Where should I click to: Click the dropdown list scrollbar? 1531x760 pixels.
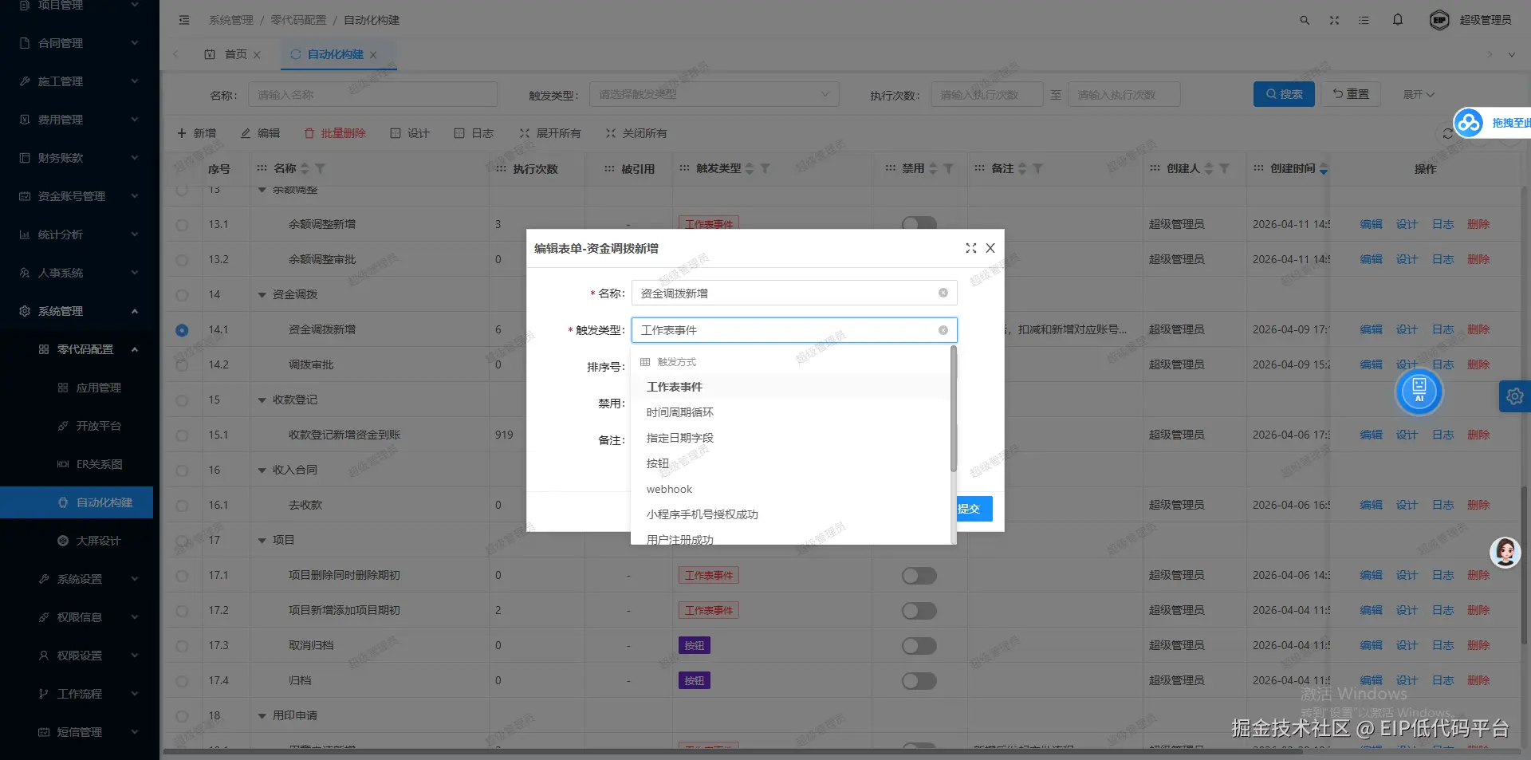[x=953, y=408]
